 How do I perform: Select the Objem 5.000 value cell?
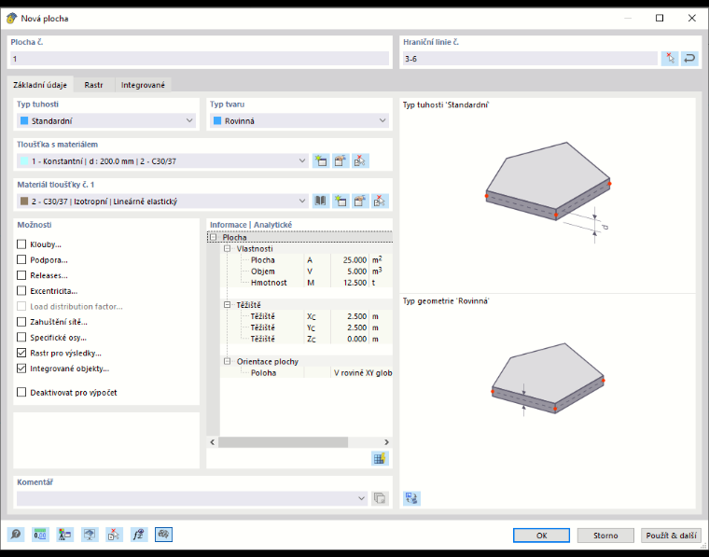[x=350, y=272]
